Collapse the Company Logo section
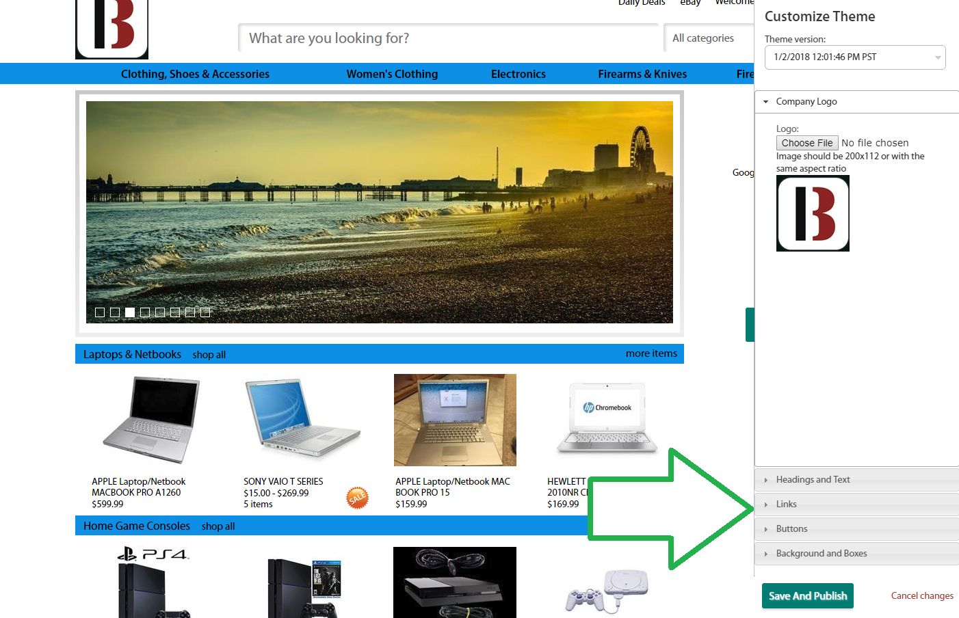Screen dimensions: 959x618 806,102
